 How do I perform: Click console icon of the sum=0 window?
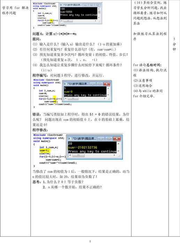[65, 84]
